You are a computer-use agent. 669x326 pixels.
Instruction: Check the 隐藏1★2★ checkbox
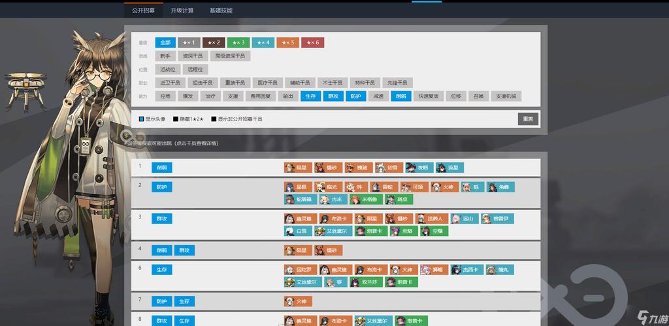click(x=175, y=119)
